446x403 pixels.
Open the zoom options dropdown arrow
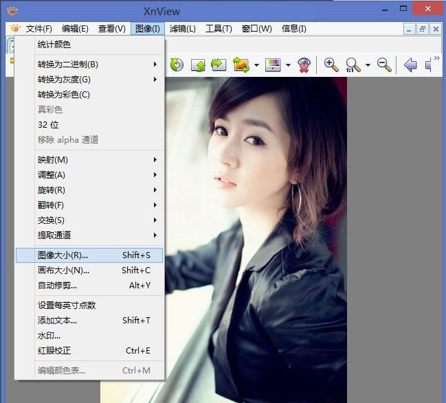tap(368, 65)
